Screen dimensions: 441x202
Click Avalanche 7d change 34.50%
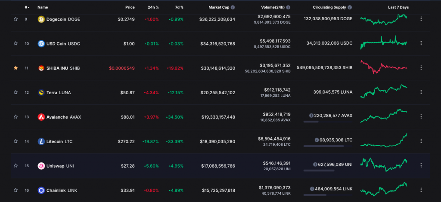tap(175, 117)
